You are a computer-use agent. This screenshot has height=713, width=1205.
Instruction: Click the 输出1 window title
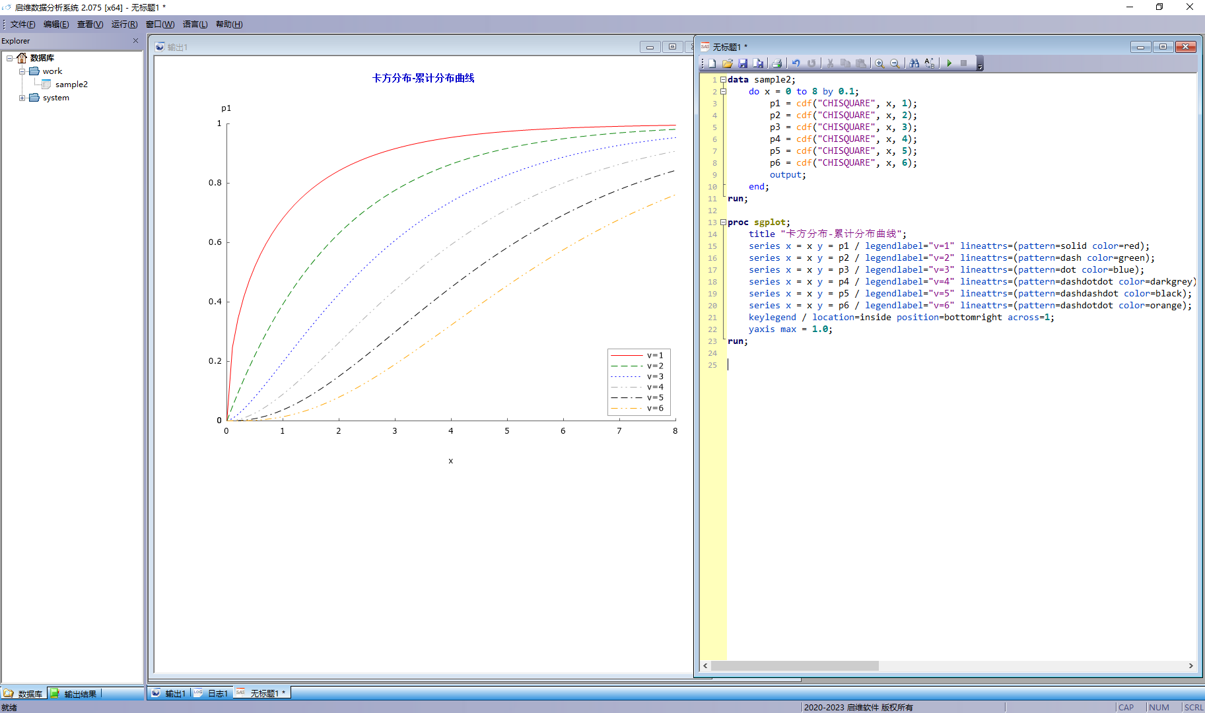point(177,48)
